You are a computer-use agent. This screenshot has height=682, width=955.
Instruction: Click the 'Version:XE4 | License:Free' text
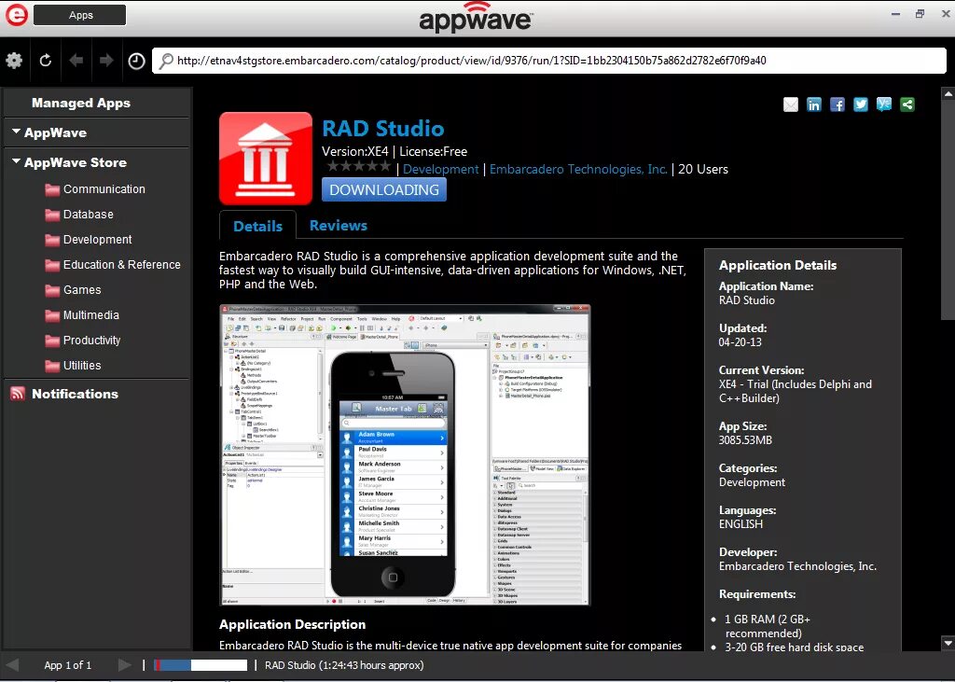[x=394, y=152]
